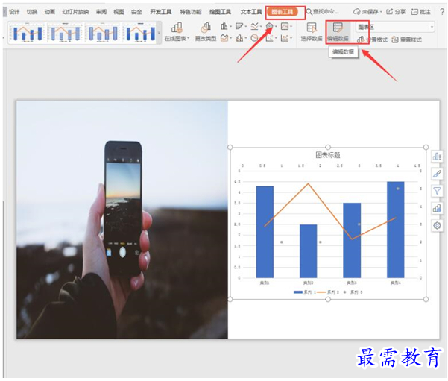Open the 未保存 cloud save menu
The width and height of the screenshot is (448, 381).
click(x=367, y=12)
